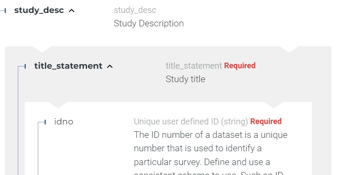Click Required label beside title_statement
Viewport: 338px width, 175px height.
240,66
